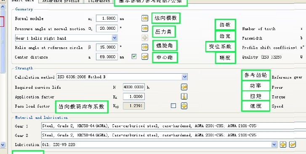Click the sizing button beside Normal module
Image resolution: width=306 pixels, height=154 pixels.
145,18
